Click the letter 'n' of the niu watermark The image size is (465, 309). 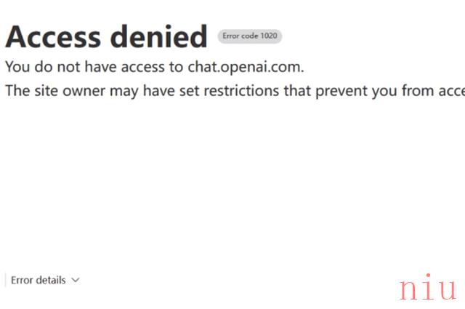[409, 289]
